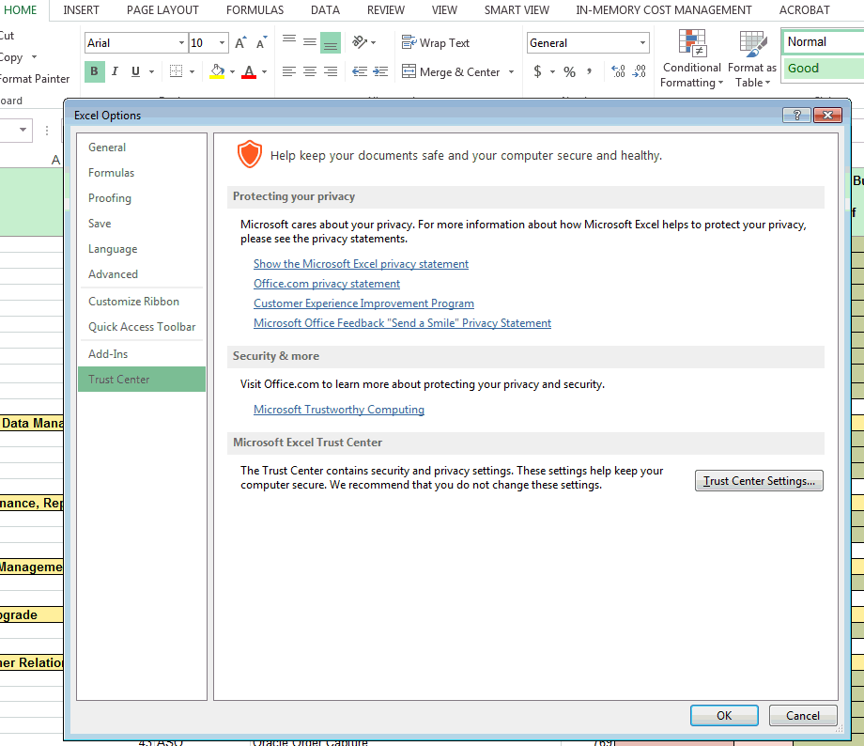
Task: Click Merge & Center button
Action: [x=451, y=71]
